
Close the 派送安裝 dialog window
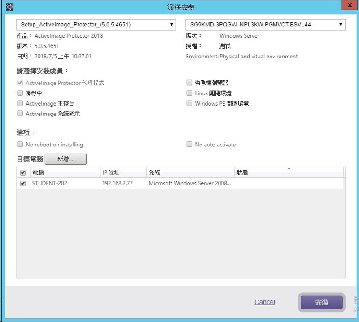[x=350, y=5]
